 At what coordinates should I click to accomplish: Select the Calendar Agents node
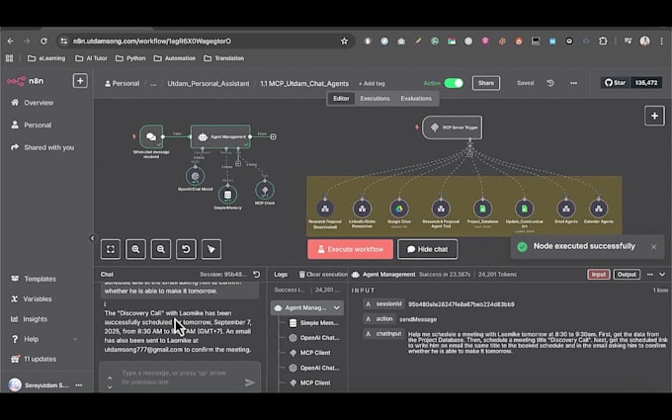tap(599, 209)
